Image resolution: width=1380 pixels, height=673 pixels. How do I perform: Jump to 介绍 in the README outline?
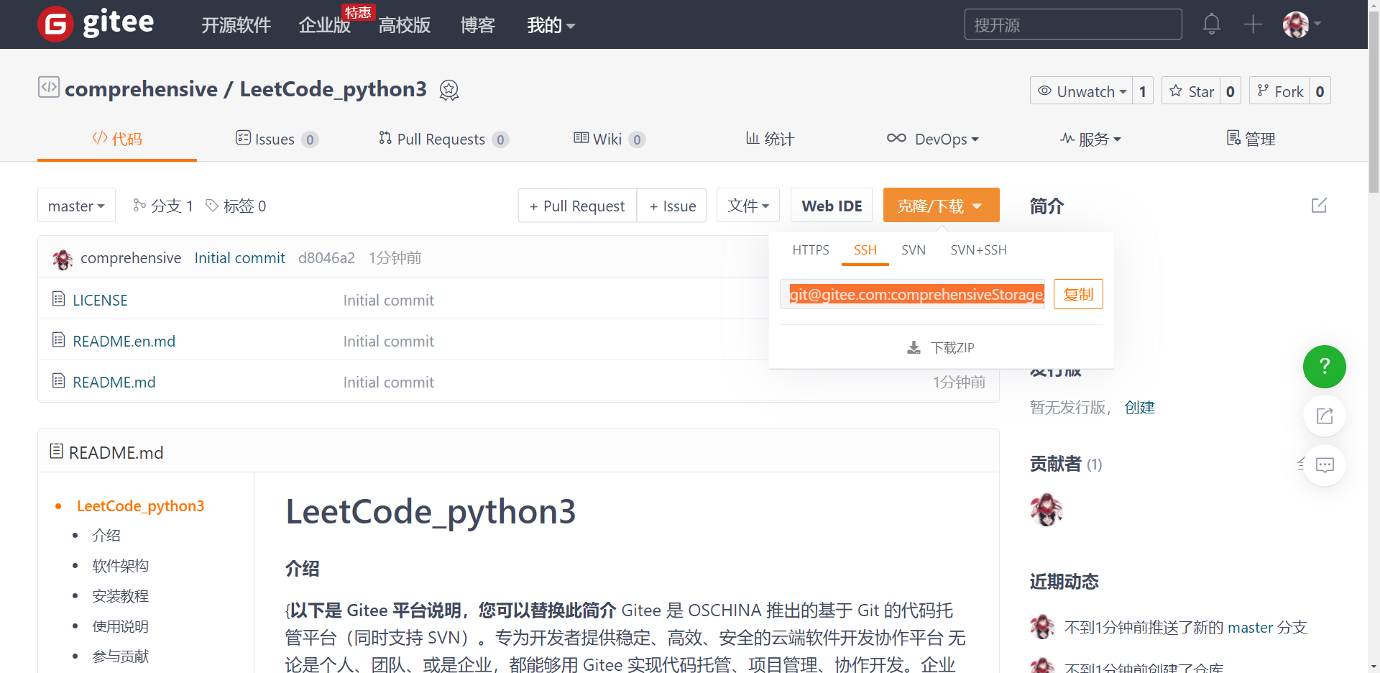[x=106, y=536]
